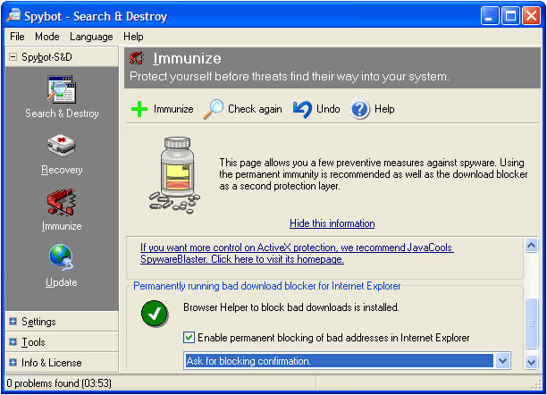Open the Language menu

point(91,37)
